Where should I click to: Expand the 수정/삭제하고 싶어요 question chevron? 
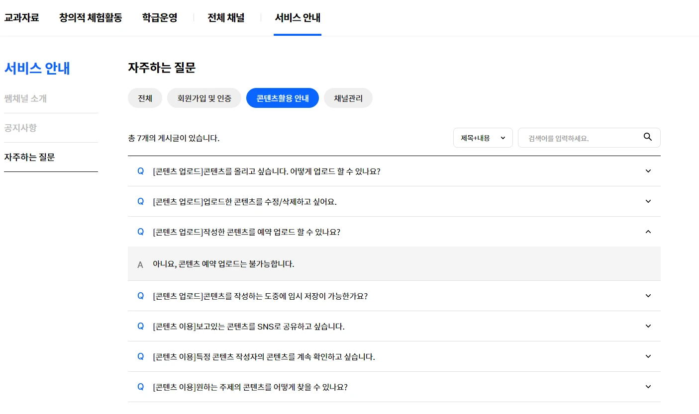(648, 201)
